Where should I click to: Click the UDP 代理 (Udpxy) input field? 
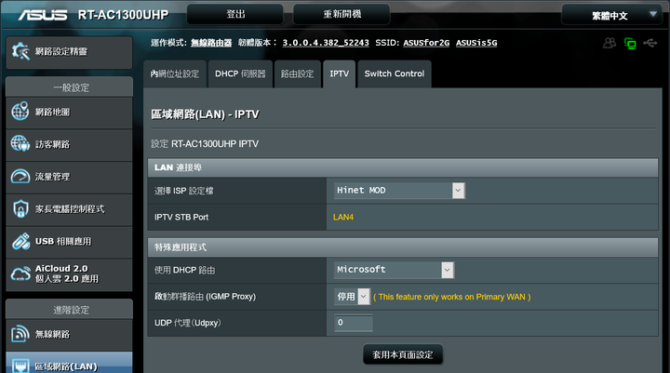(354, 323)
